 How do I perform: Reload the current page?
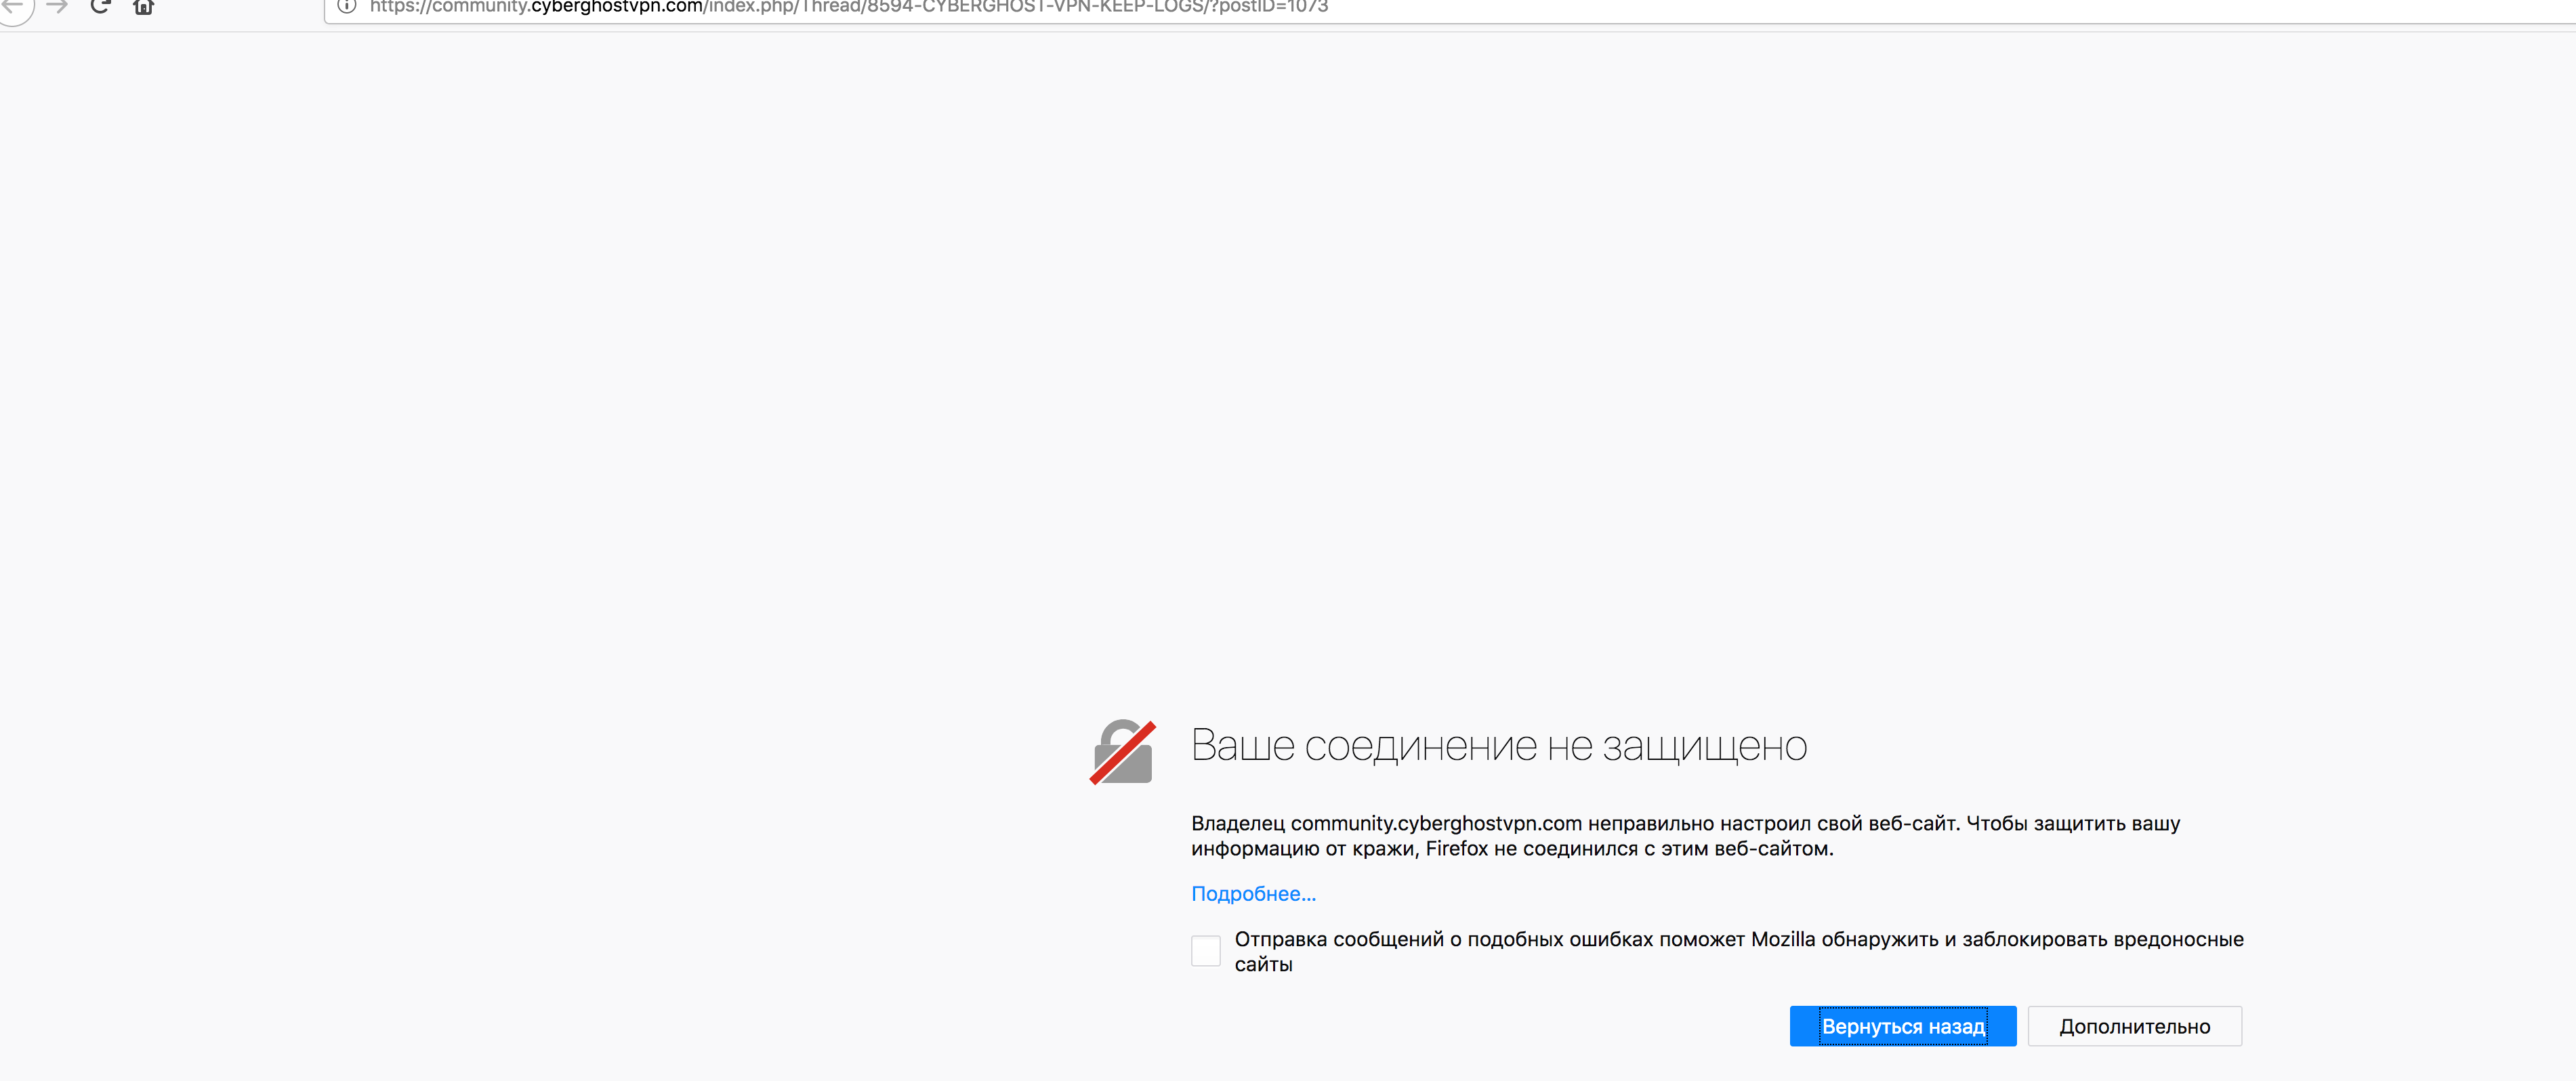(x=100, y=6)
